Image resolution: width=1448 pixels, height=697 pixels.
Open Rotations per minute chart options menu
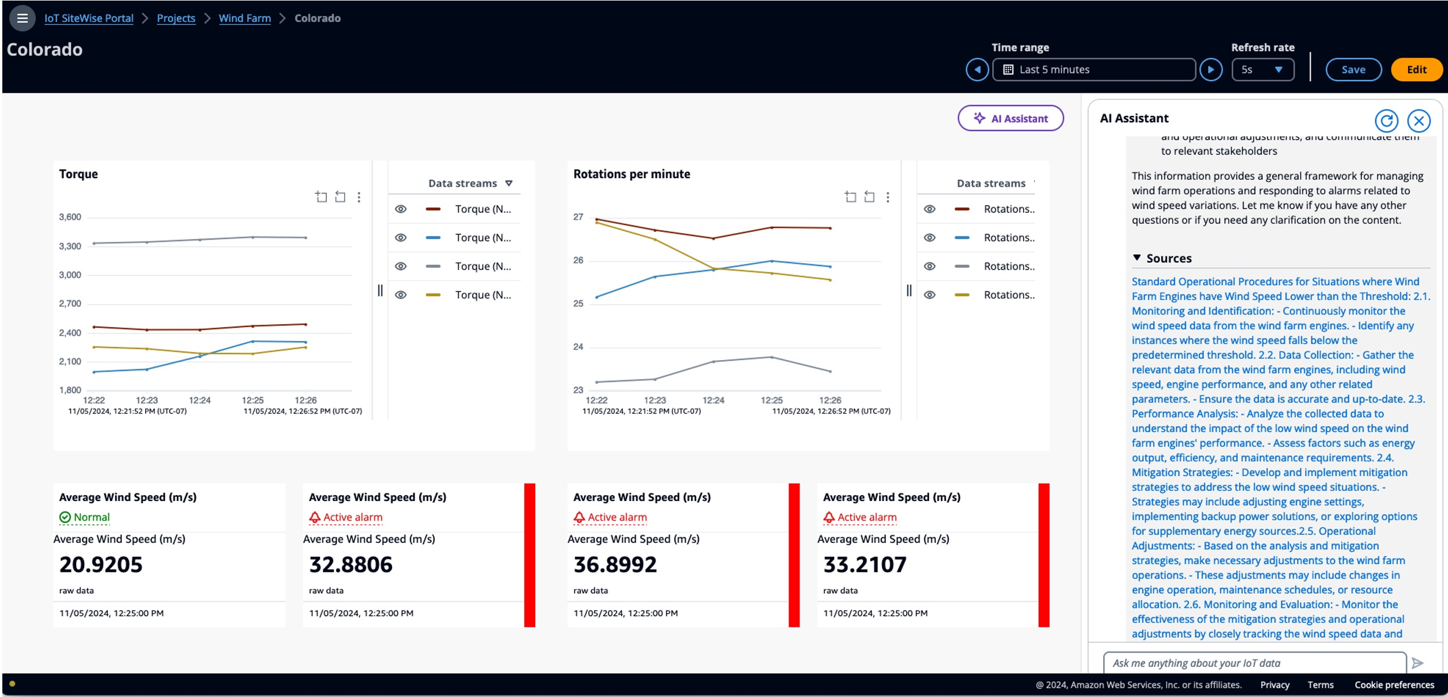pyautogui.click(x=887, y=197)
